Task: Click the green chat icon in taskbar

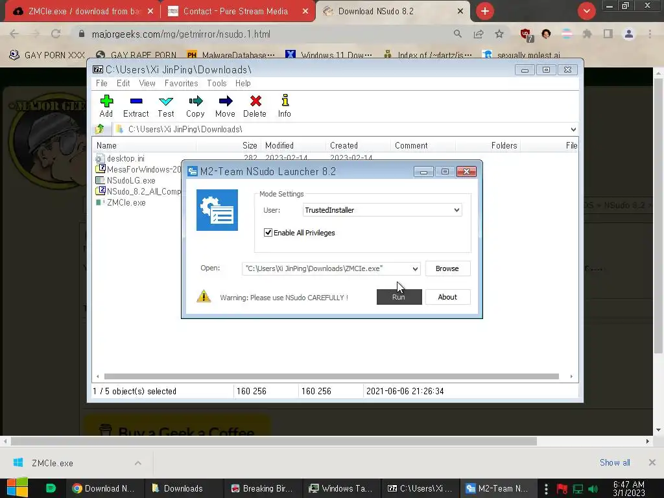Action: coord(51,488)
